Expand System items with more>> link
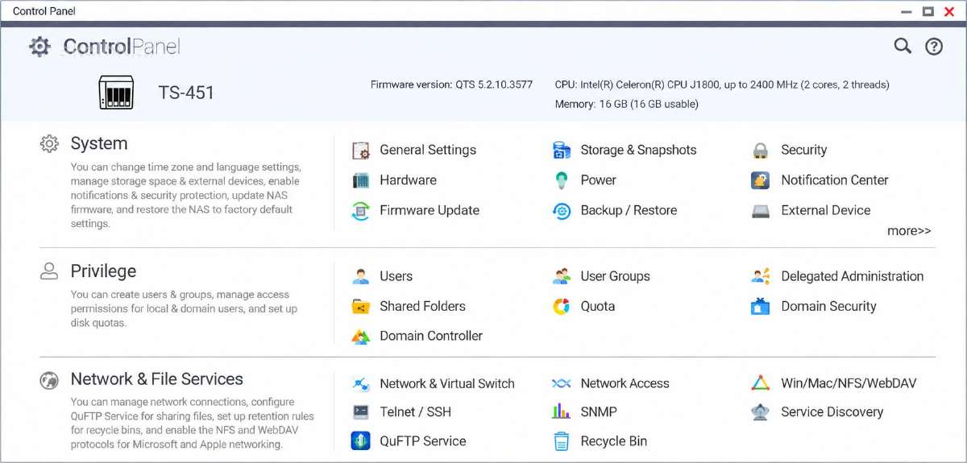This screenshot has height=463, width=967. 909,231
